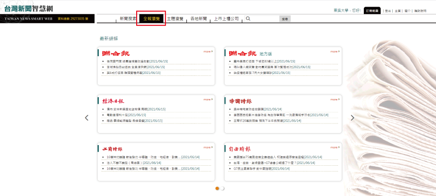Open the 輔助說明 help link
Screen dimensions: 436x196
[420, 11]
